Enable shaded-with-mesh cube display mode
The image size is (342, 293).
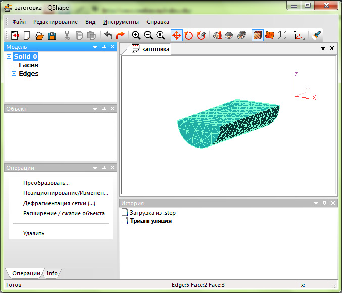tap(257, 35)
